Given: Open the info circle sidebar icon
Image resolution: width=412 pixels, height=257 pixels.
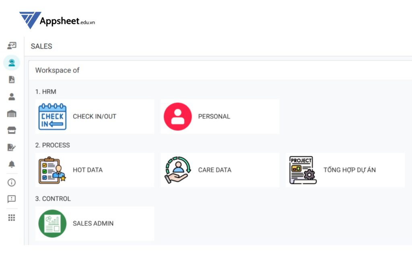Looking at the screenshot, I should click(x=12, y=182).
